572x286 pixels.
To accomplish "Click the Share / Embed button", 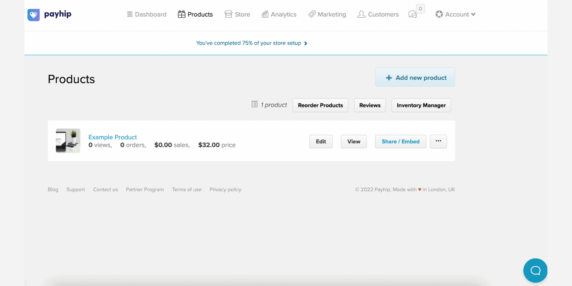I will point(400,141).
